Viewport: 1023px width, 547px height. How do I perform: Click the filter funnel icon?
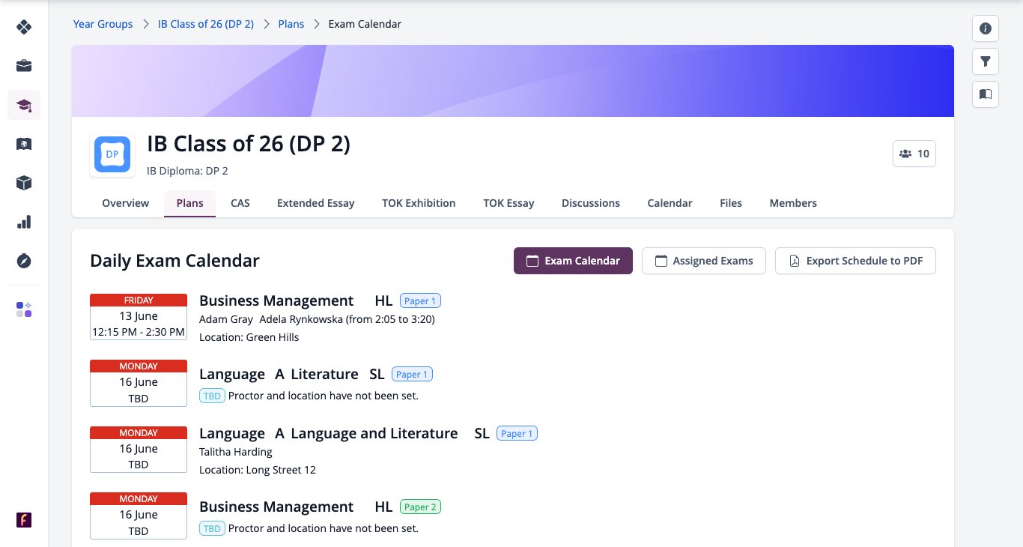(x=986, y=61)
